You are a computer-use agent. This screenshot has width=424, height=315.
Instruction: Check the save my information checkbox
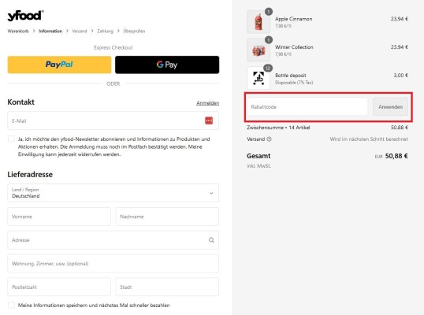(11, 305)
